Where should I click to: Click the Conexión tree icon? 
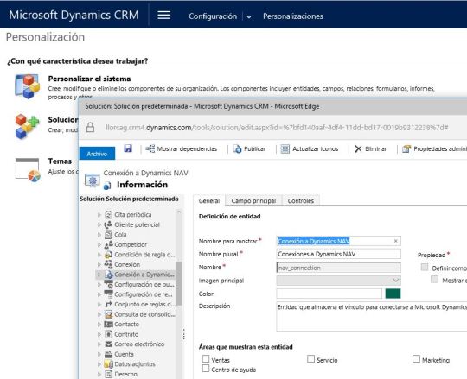tap(108, 264)
